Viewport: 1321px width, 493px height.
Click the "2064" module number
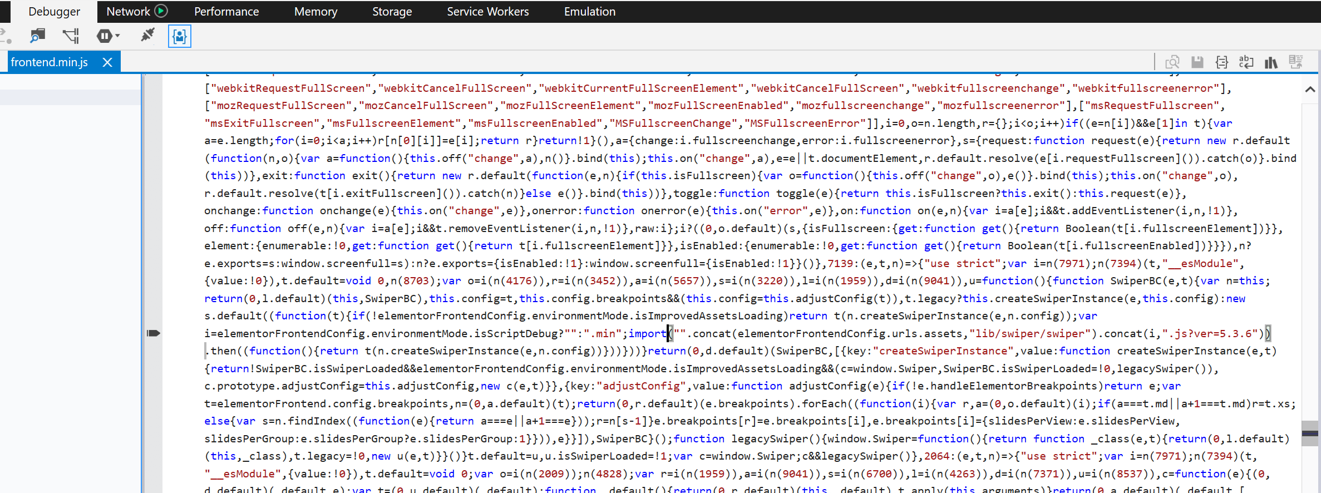[x=937, y=456]
